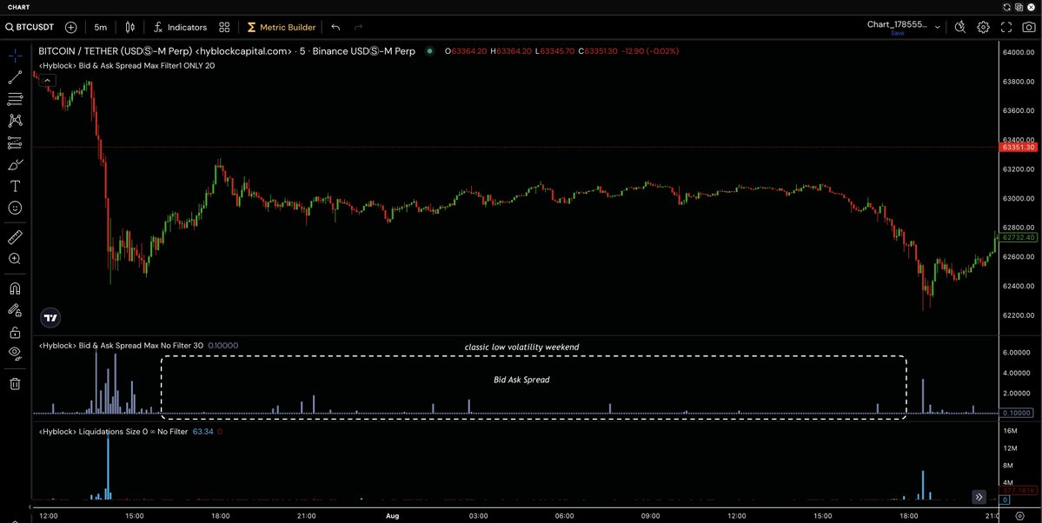Click the 64000.00 price scale label
This screenshot has width=1042, height=523.
(x=1018, y=52)
